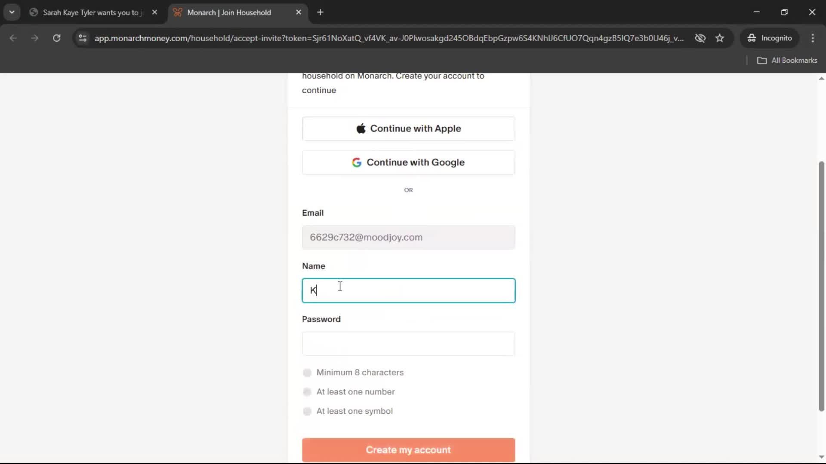Screen dimensions: 826x464
Task: Click into the Name text field
Action: pos(408,290)
